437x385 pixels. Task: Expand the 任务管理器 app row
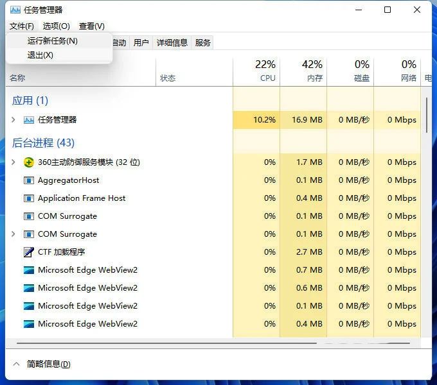point(13,120)
